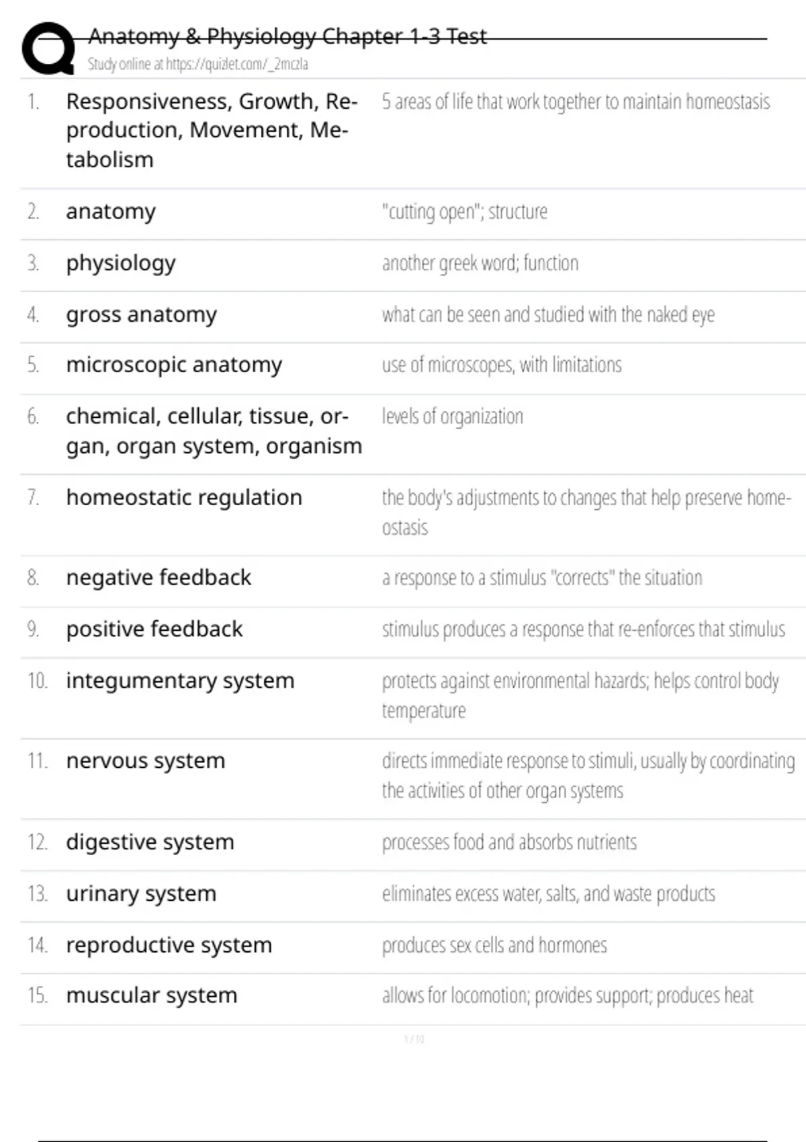Click the term 'gross anatomy'
Viewport: 806px width, 1142px height.
coord(141,314)
